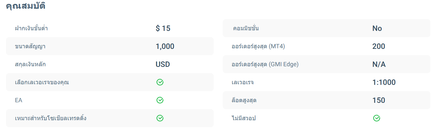Screen dimensions: 434x131
Task: Click the คอมมิชชั่น label
Action: tap(246, 28)
